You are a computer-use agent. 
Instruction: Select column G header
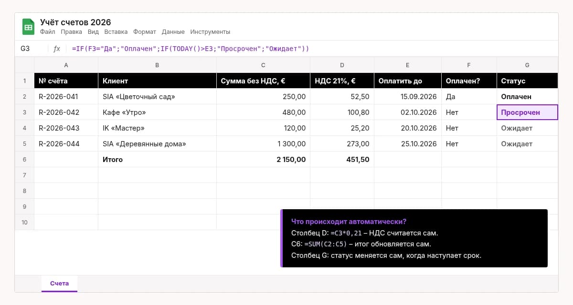[x=527, y=65]
